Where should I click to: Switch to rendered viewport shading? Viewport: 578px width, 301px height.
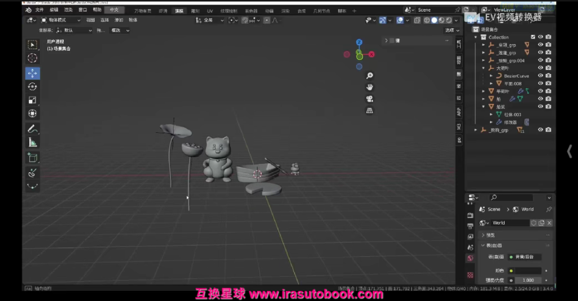coord(449,20)
